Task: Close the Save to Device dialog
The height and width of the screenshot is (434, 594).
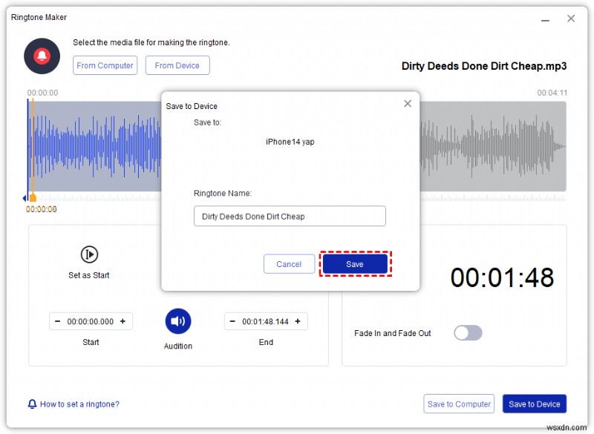Action: (x=408, y=104)
